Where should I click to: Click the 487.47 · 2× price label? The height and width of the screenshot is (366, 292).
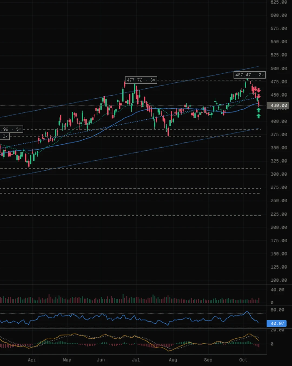click(x=250, y=75)
